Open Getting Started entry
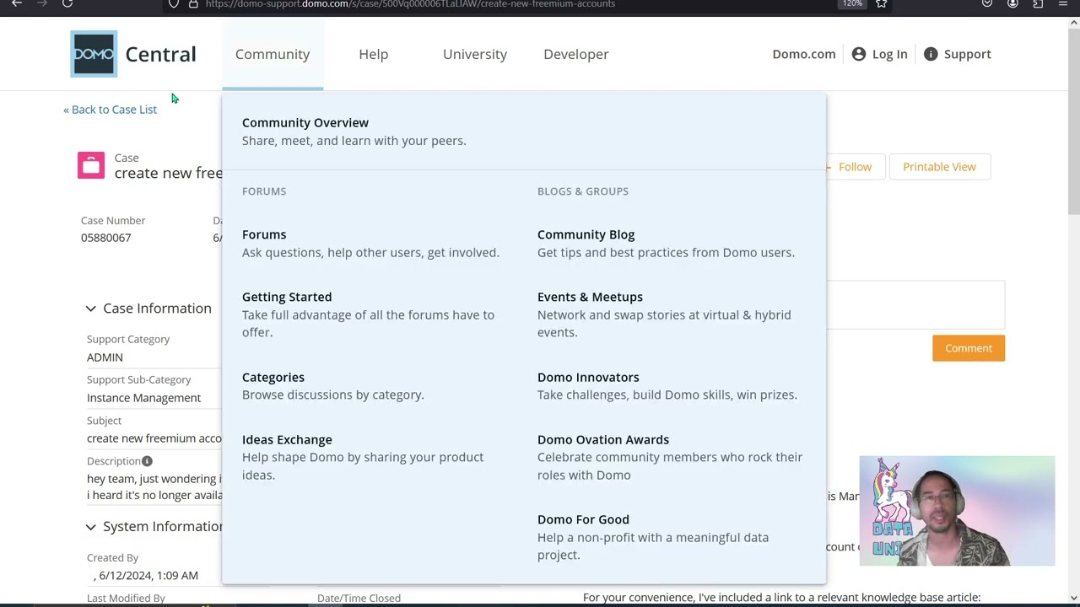Screen dimensions: 1080x607 click(287, 297)
